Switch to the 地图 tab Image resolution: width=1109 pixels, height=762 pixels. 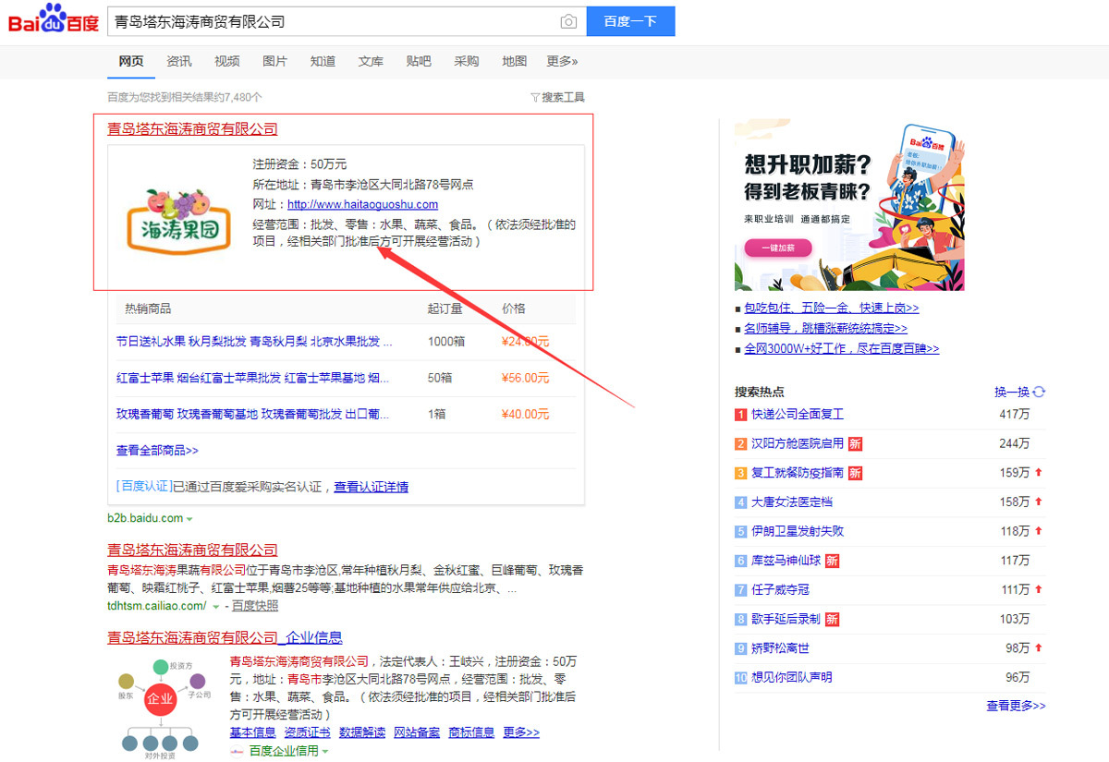click(x=515, y=61)
